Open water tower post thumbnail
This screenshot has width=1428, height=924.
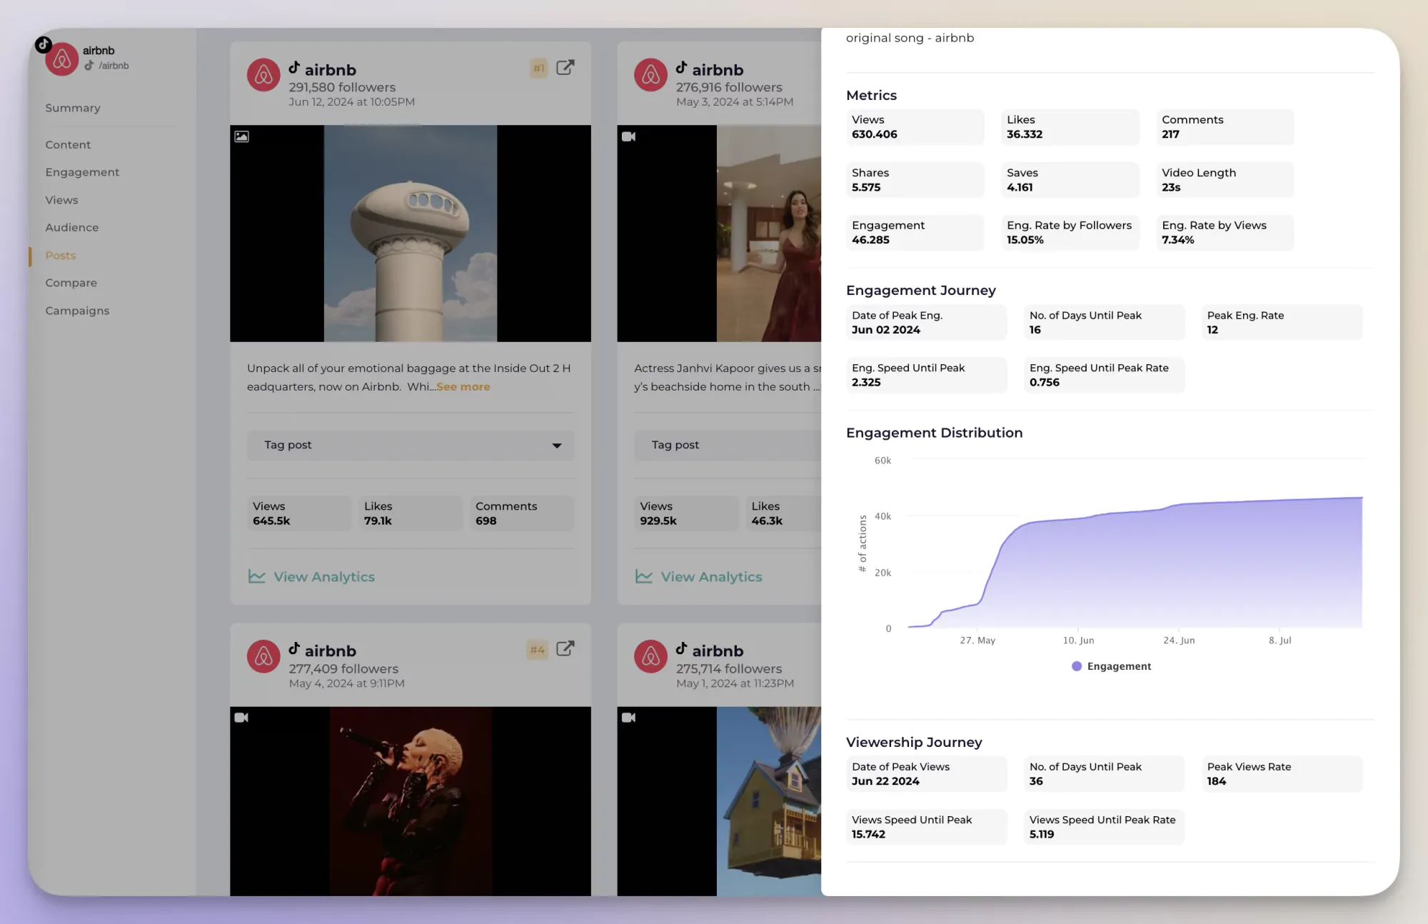[411, 233]
